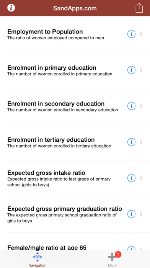Expand Enrolment in secondary education chevron
This screenshot has height=268, width=150.
pyautogui.click(x=141, y=106)
